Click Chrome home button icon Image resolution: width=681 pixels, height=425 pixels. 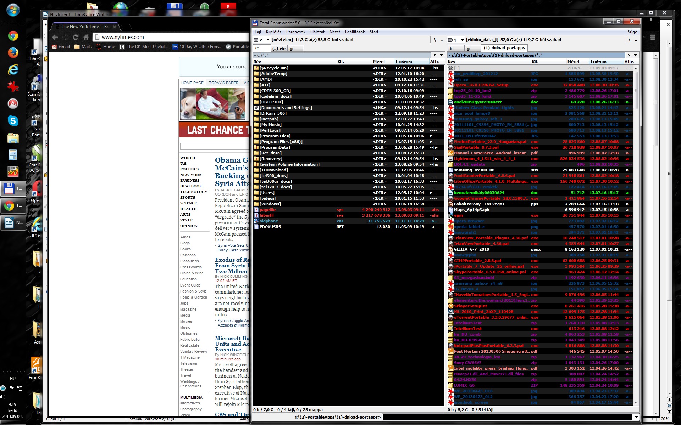coord(86,37)
